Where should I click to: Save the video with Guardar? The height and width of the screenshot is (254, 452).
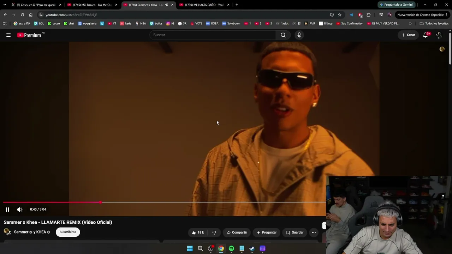click(x=295, y=232)
